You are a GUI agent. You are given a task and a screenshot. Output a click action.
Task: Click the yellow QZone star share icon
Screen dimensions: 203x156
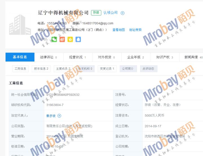click(70, 39)
